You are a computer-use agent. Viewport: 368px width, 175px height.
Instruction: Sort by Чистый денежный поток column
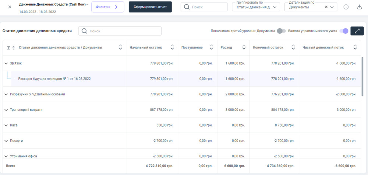tap(355, 47)
